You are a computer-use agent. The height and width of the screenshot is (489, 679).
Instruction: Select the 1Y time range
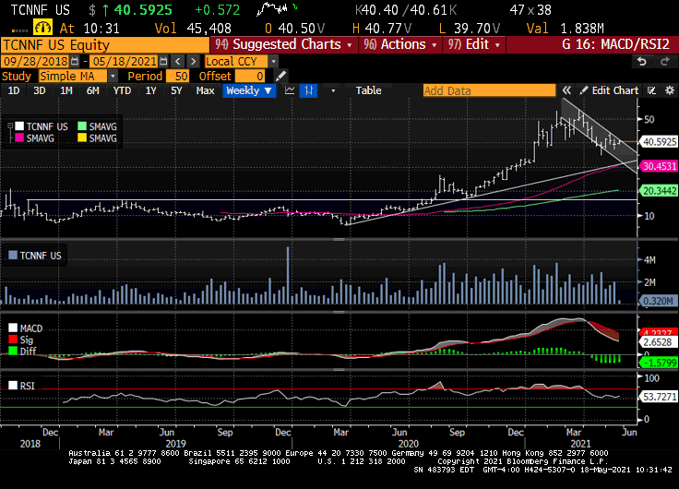(x=150, y=90)
